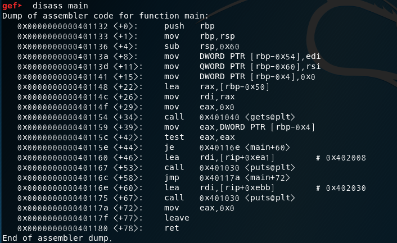
Task: Click address 0x000000000040115c
Action: [62, 137]
